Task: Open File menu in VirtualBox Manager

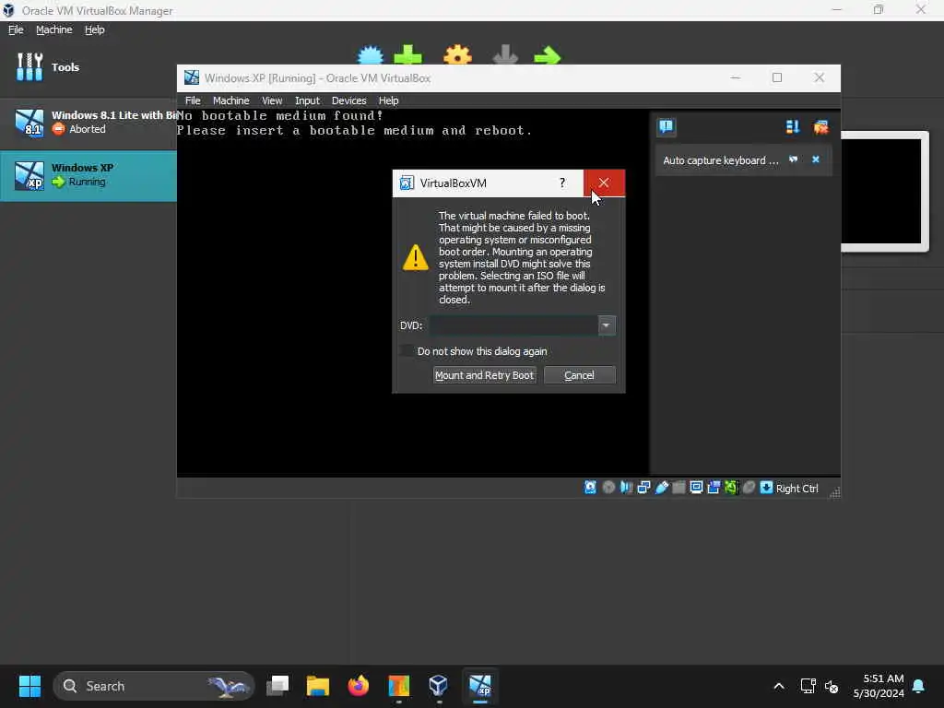Action: [x=16, y=29]
